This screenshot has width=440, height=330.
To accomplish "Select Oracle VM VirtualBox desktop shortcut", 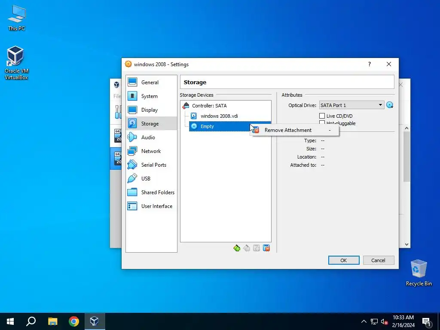I will tap(17, 63).
